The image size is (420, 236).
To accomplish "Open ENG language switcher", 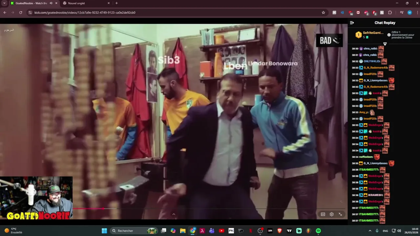I will pyautogui.click(x=385, y=231).
